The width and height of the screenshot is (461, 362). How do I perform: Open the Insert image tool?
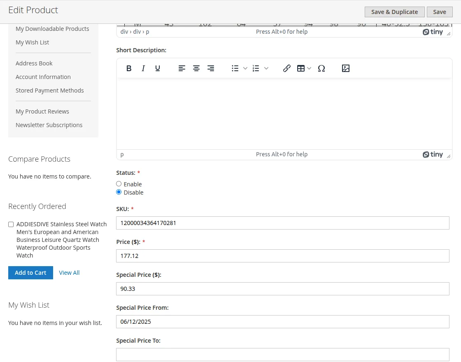[346, 68]
